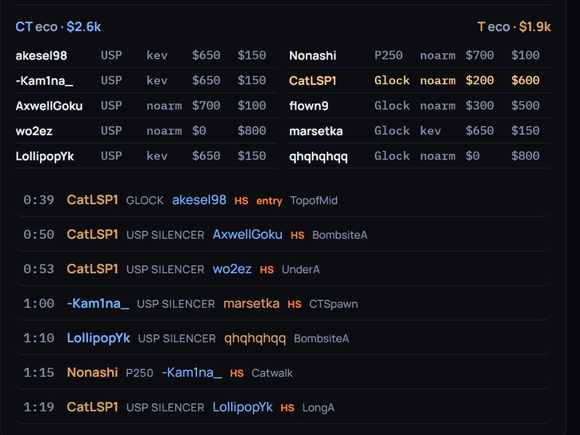The height and width of the screenshot is (435, 580).
Task: Select the 0:53 kill timestamp
Action: tap(39, 269)
